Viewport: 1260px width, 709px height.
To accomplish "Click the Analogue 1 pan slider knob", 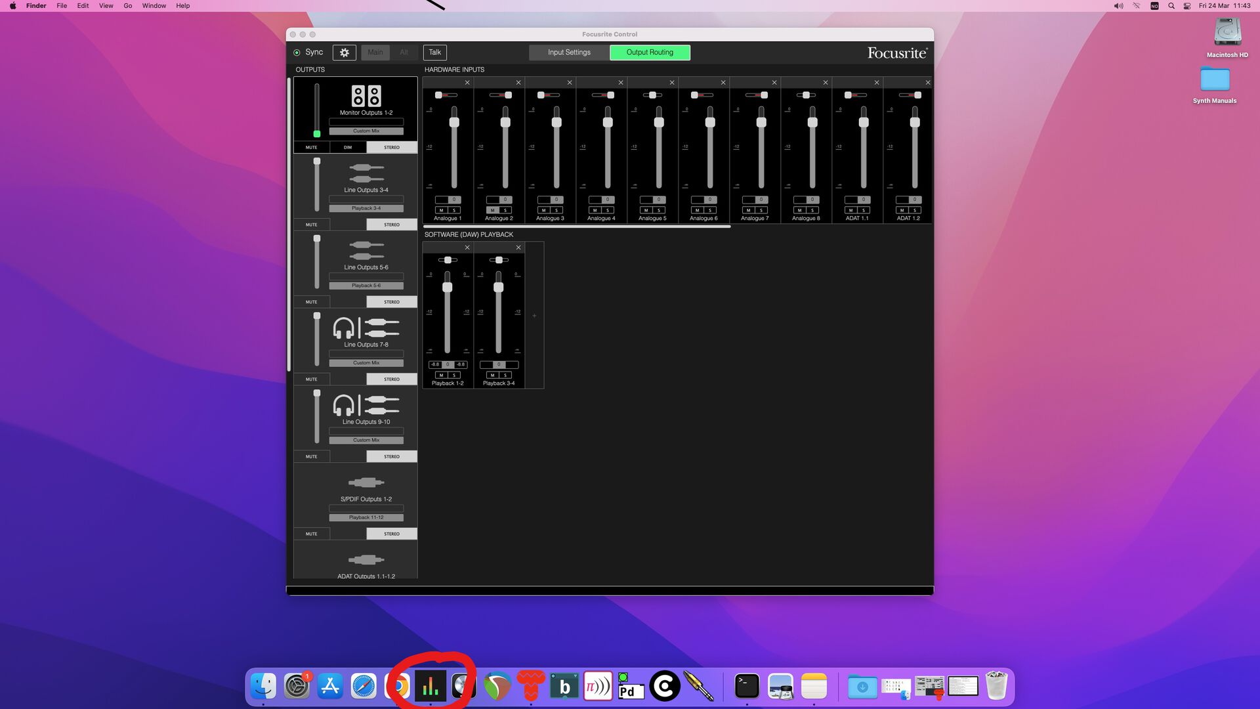I will [x=439, y=95].
